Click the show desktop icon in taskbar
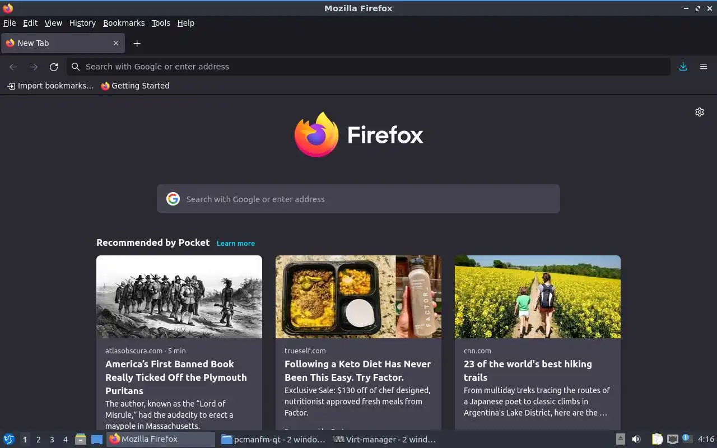The width and height of the screenshot is (717, 448). [97, 439]
